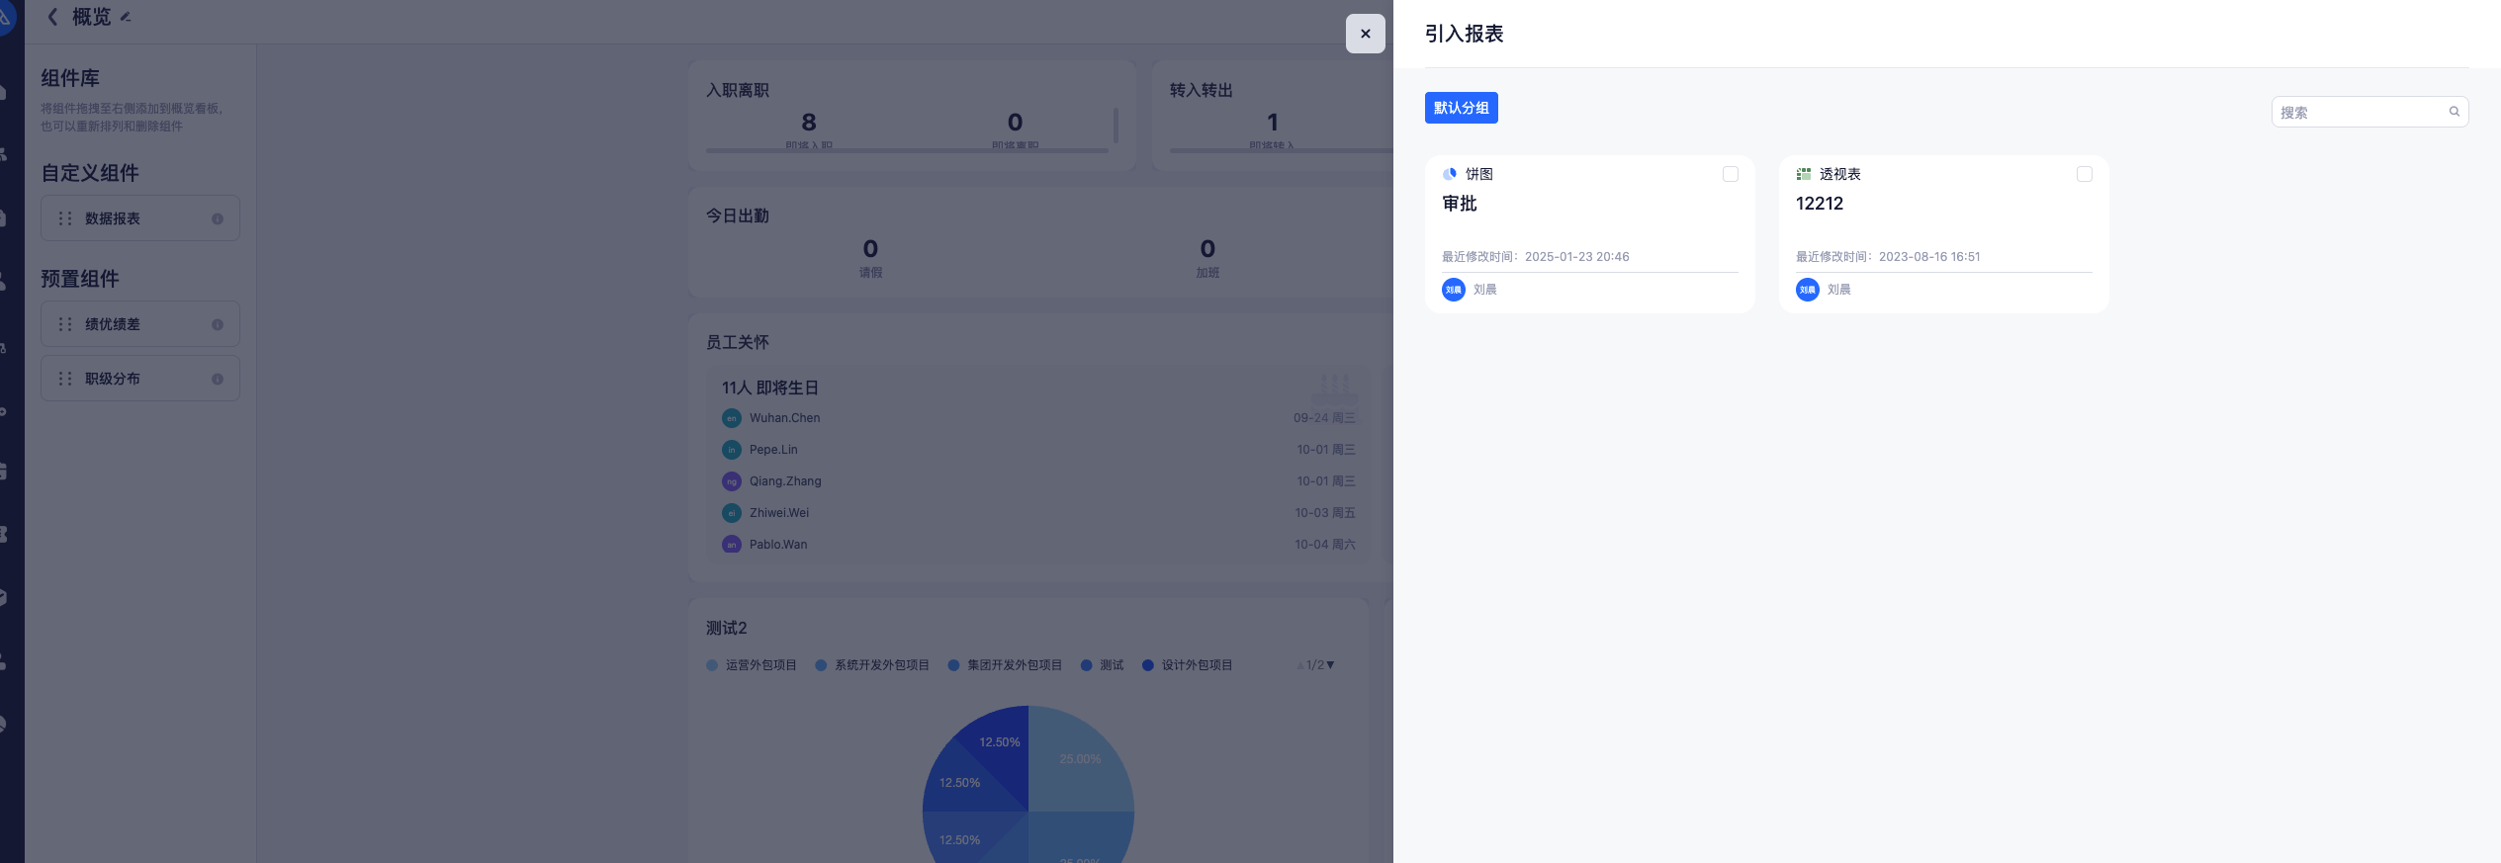Toggle 集团开发外包项目 legend swatch
The width and height of the screenshot is (2501, 863).
953,665
